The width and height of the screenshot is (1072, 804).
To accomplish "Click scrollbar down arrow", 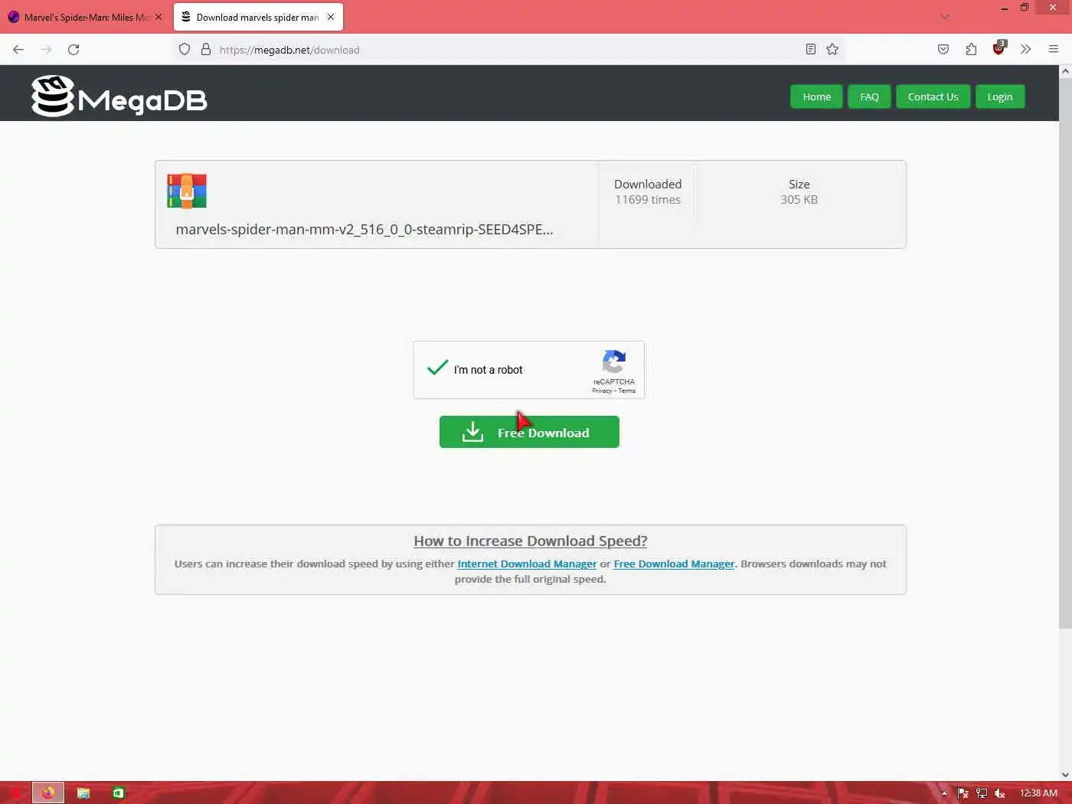I will pos(1065,774).
